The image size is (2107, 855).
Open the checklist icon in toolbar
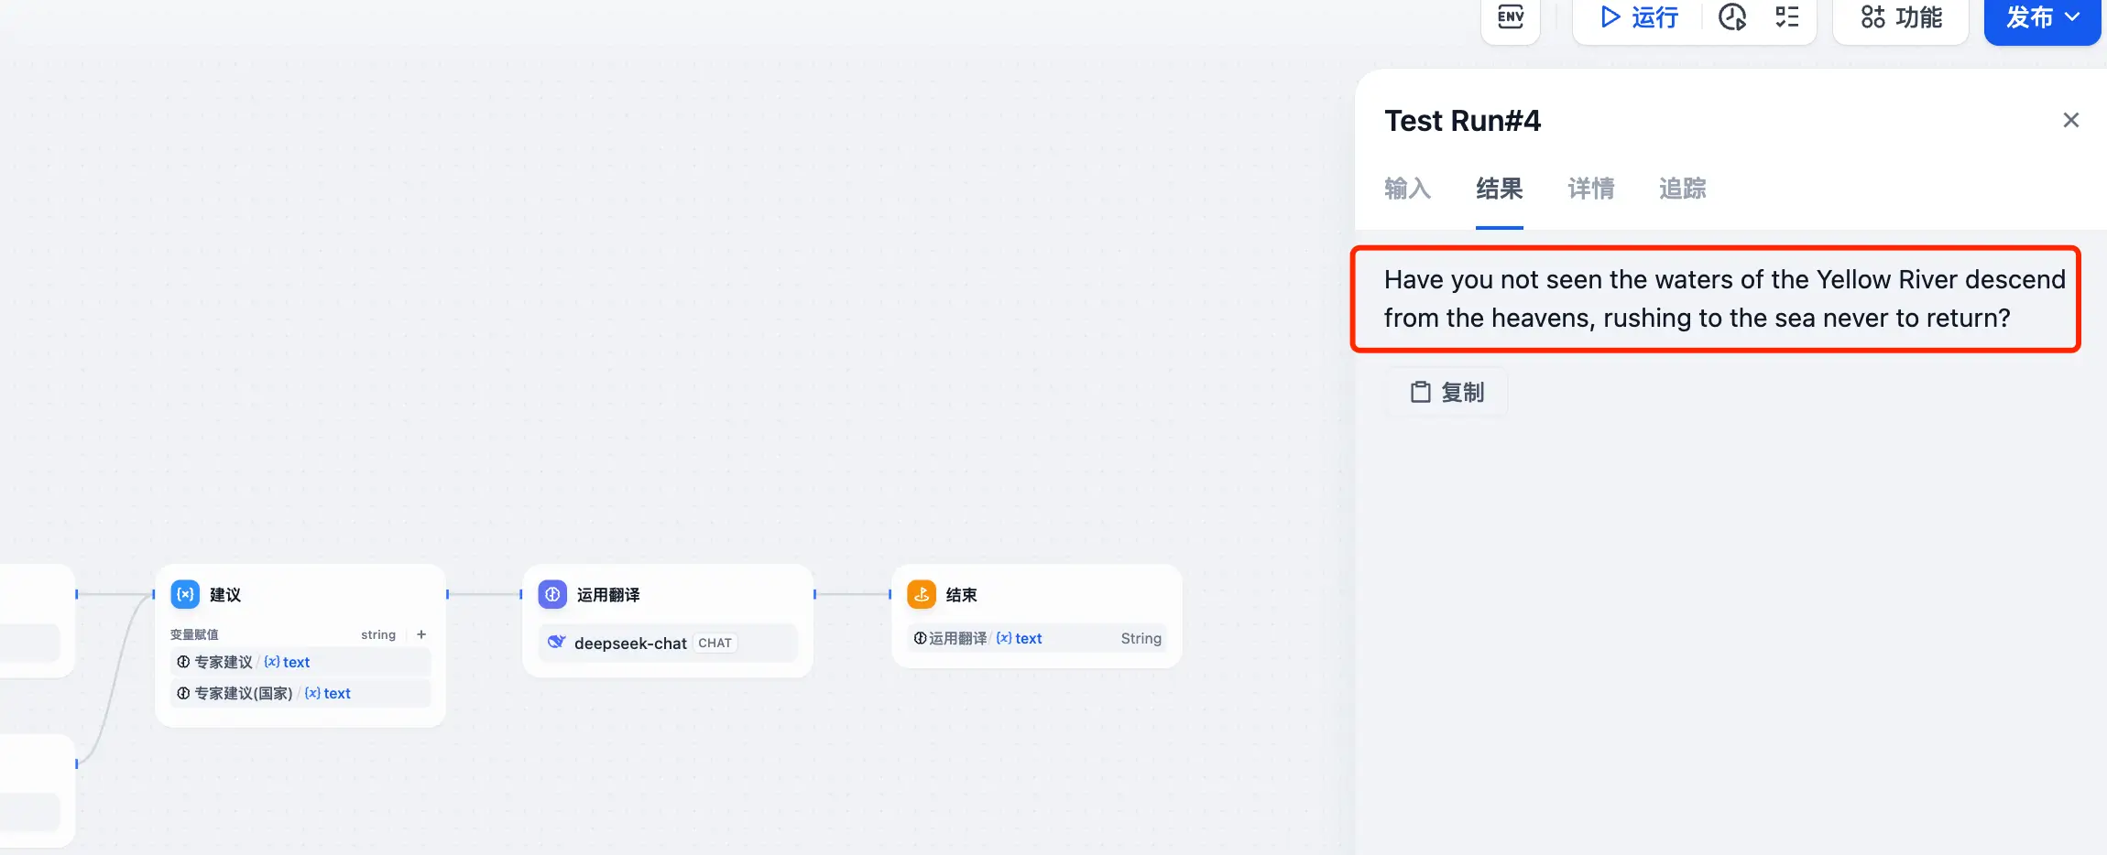pos(1787,17)
